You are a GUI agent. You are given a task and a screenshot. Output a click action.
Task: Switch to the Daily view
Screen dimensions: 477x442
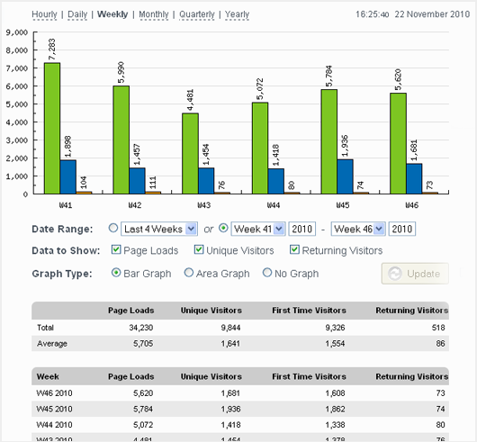tap(77, 14)
